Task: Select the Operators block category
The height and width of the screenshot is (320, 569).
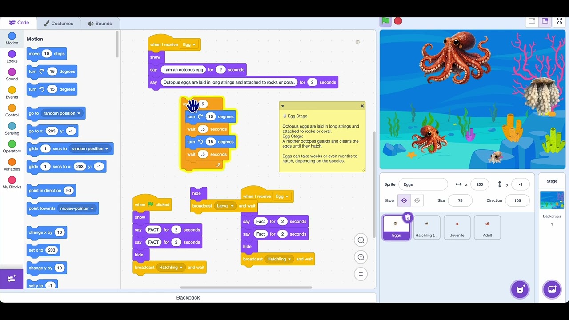Action: [x=12, y=147]
